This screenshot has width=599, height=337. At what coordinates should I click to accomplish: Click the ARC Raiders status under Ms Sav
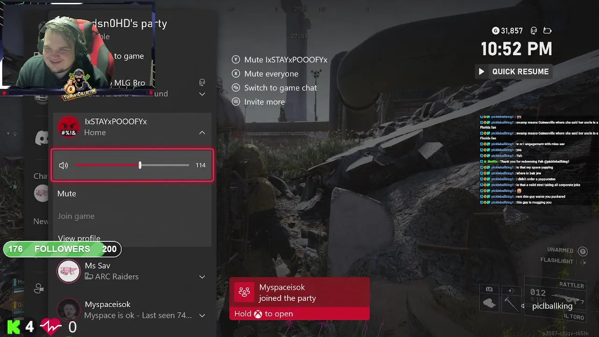[111, 277]
